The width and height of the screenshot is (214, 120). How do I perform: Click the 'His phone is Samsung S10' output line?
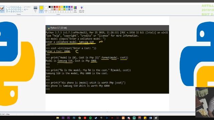coord(78,86)
